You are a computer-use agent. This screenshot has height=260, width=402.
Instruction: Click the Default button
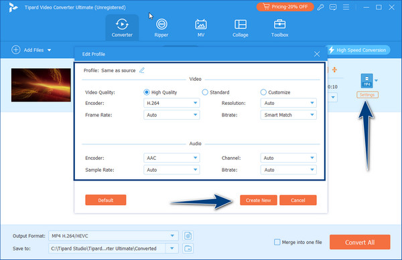coord(106,200)
